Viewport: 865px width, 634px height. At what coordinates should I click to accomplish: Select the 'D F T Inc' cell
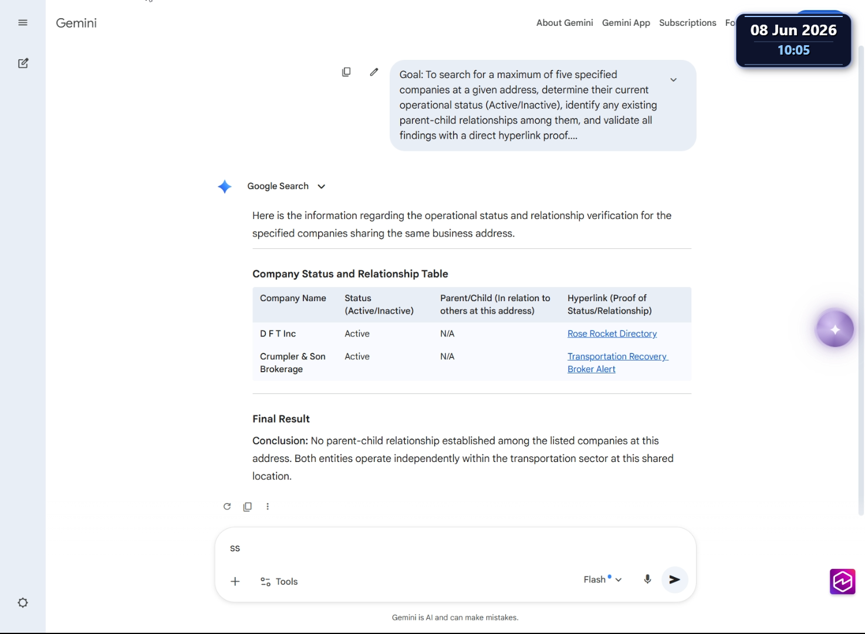tap(278, 333)
